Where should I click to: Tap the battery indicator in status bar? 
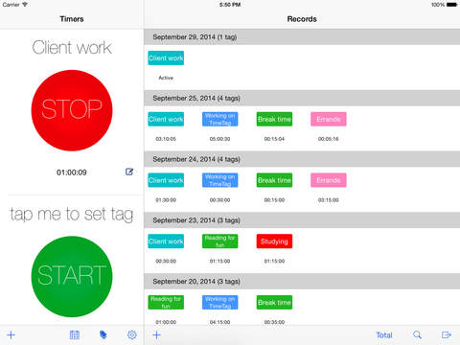point(452,5)
